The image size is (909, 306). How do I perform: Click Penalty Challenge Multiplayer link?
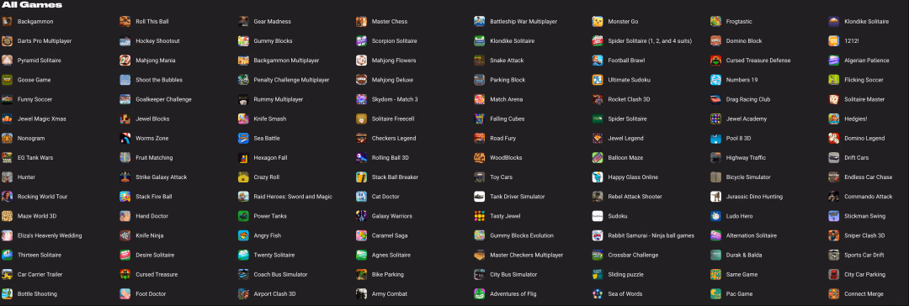click(x=291, y=80)
